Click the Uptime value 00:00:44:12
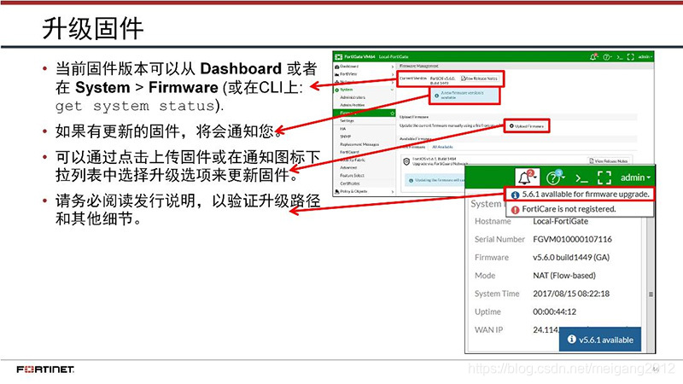Screen dimensions: 683x384 coord(554,311)
